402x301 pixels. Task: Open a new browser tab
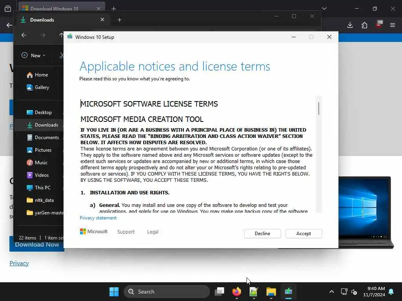tap(114, 9)
